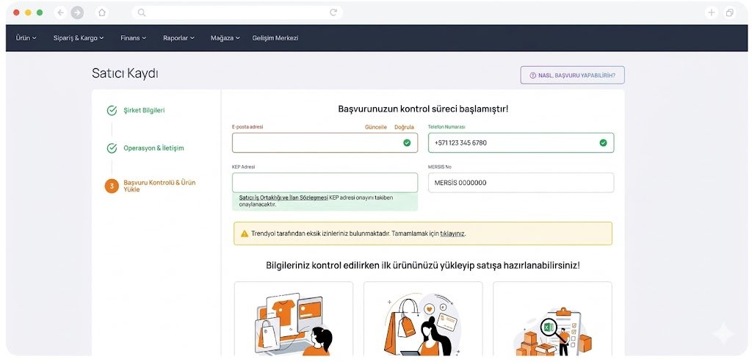Screen dimensions: 752x362
Task: Go to Gelişim Merkezi in the navigation bar
Action: tap(275, 38)
